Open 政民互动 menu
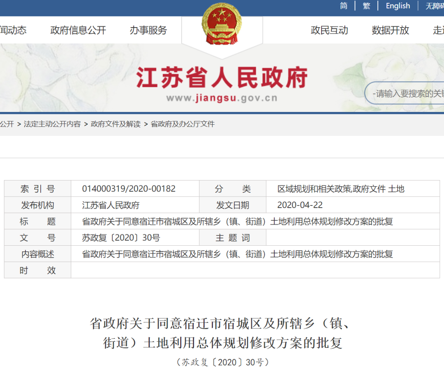Screen dimensions: 444x379 (x=329, y=30)
